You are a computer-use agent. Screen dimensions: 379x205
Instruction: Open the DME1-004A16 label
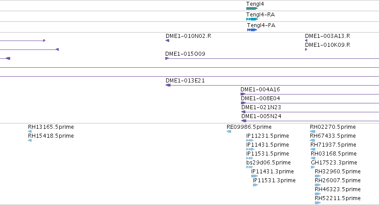[x=260, y=90]
